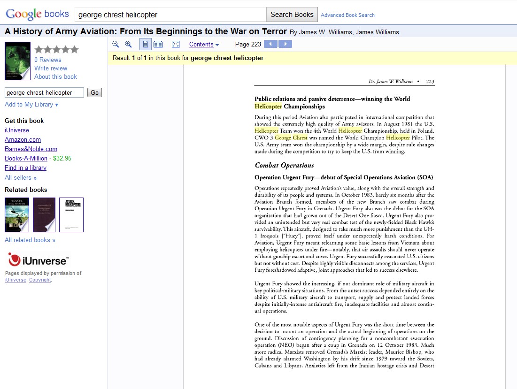Click the 'Dr. James W. Williams' page header
Viewport: 517px width, 389px height.
pos(390,81)
